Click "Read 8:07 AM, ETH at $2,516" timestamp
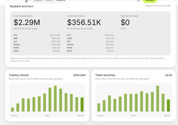Viewport: 178px width, 125px height. (x=158, y=6)
